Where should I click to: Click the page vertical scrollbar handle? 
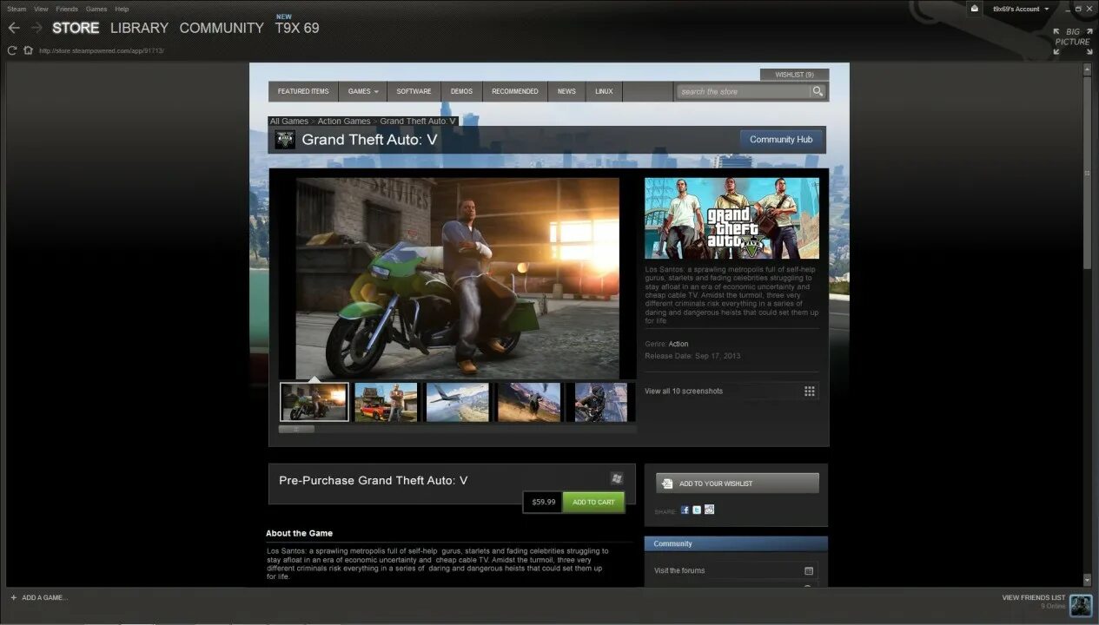(x=1087, y=173)
